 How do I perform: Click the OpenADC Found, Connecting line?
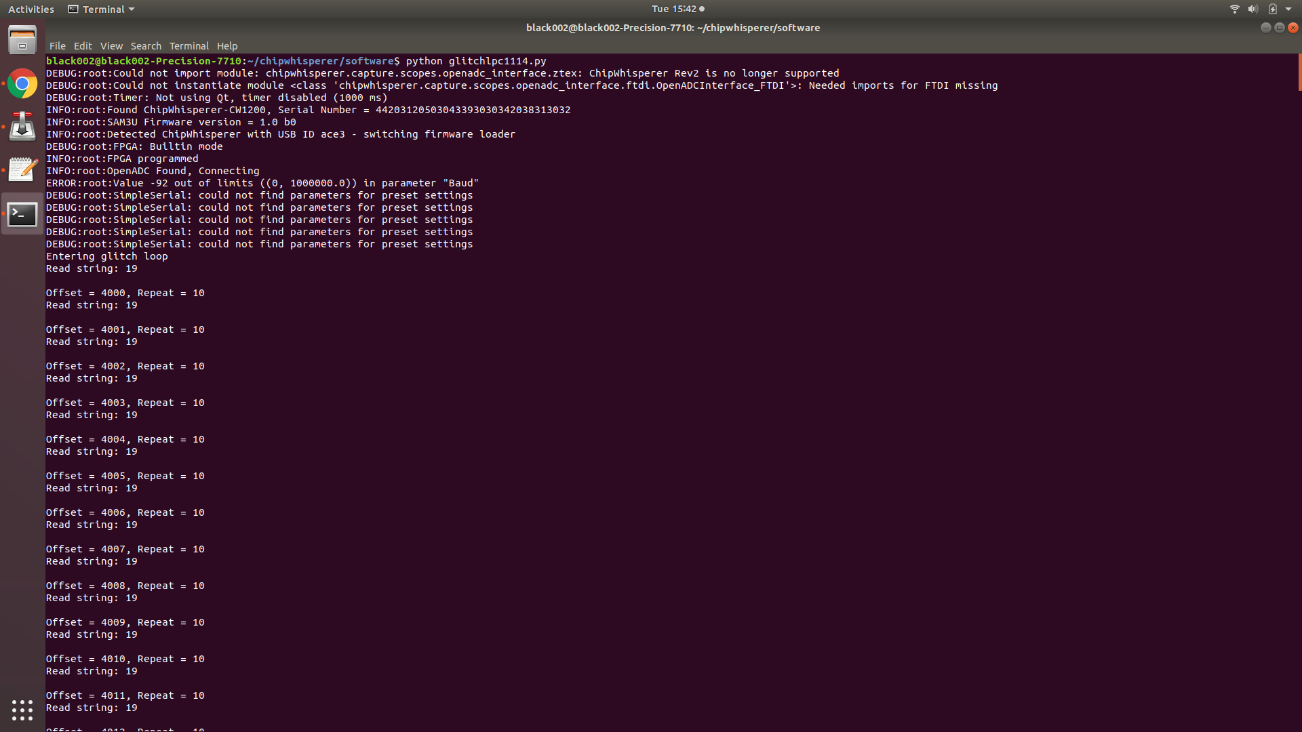153,171
